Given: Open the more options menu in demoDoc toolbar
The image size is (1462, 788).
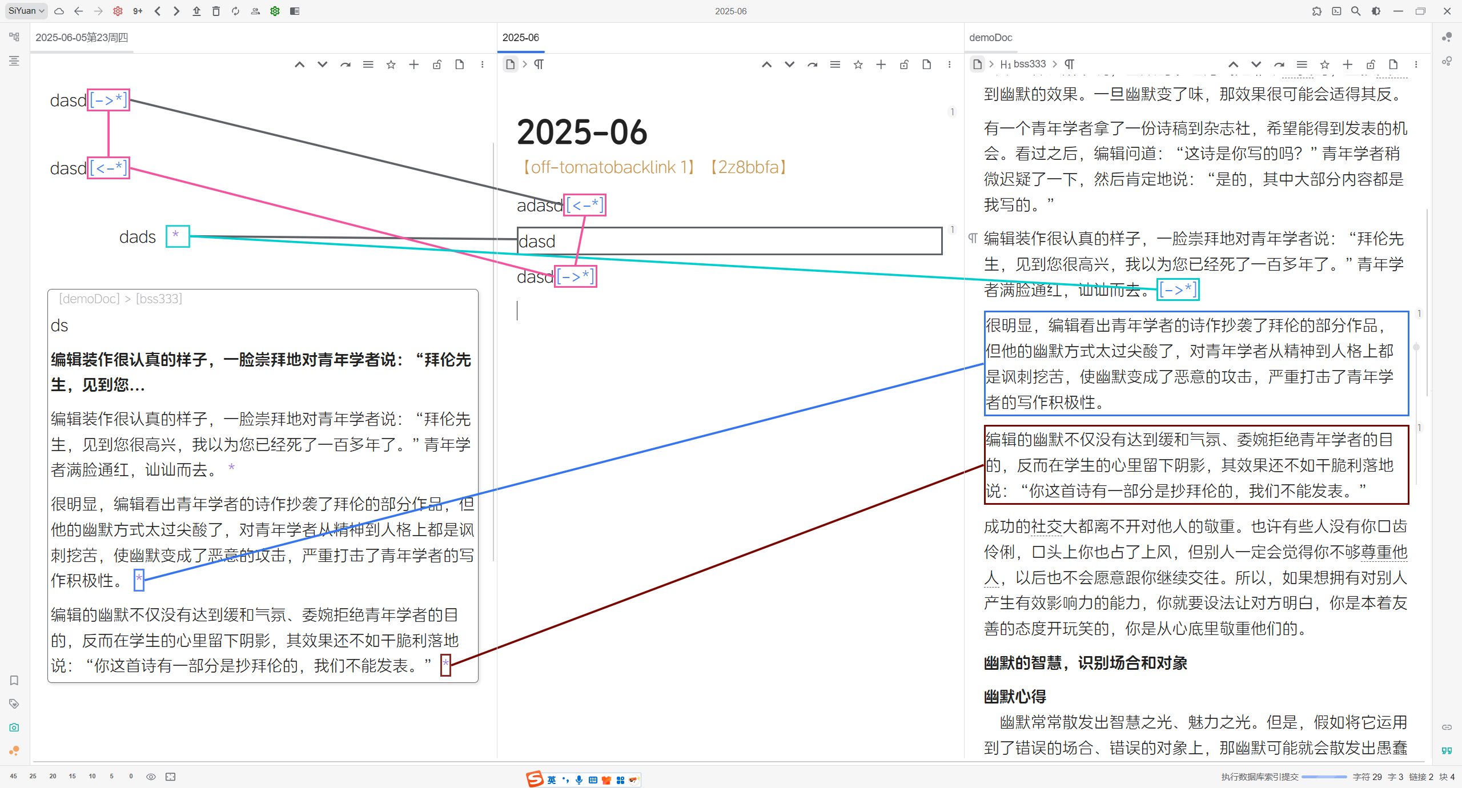Looking at the screenshot, I should [x=1416, y=65].
